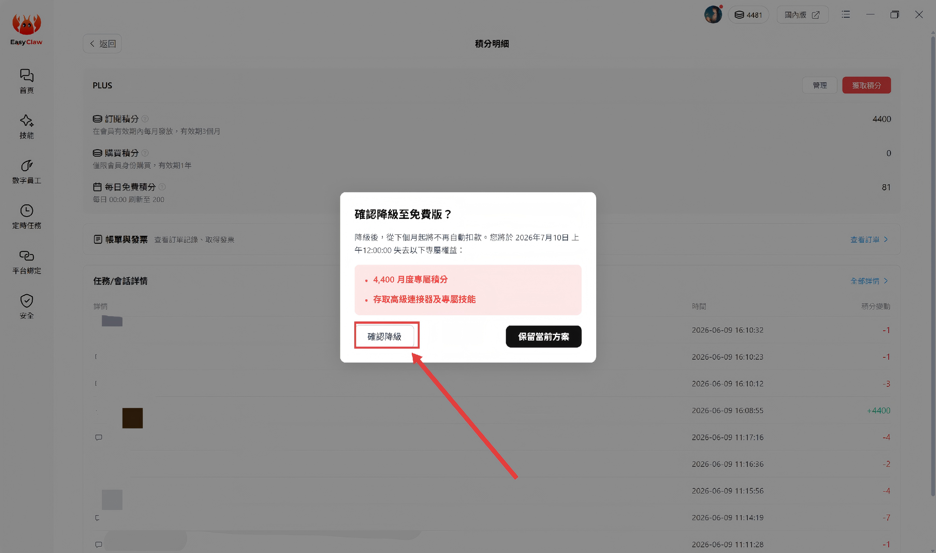
Task: Click the help icon beside 訂閱積分
Action: 145,119
